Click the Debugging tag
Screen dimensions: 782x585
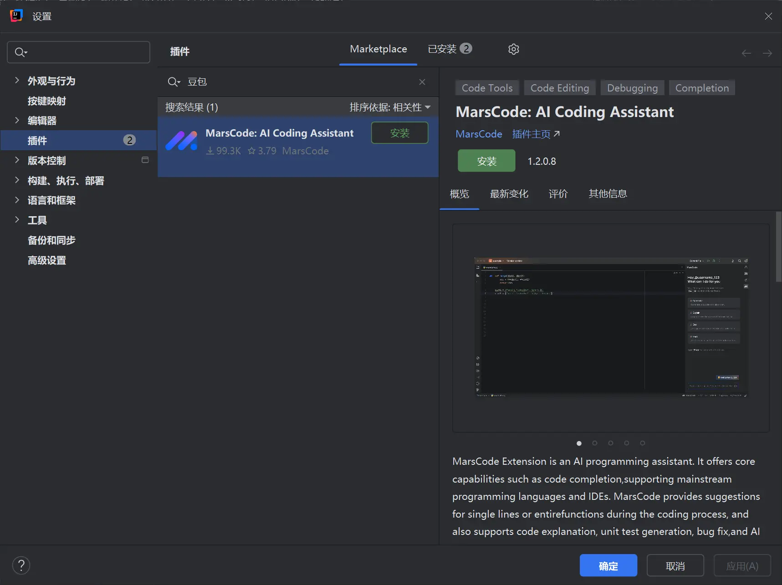point(633,88)
